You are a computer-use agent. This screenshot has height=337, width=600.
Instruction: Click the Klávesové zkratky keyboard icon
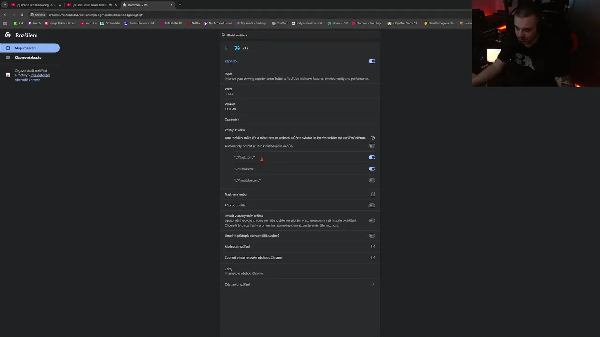[x=8, y=57]
